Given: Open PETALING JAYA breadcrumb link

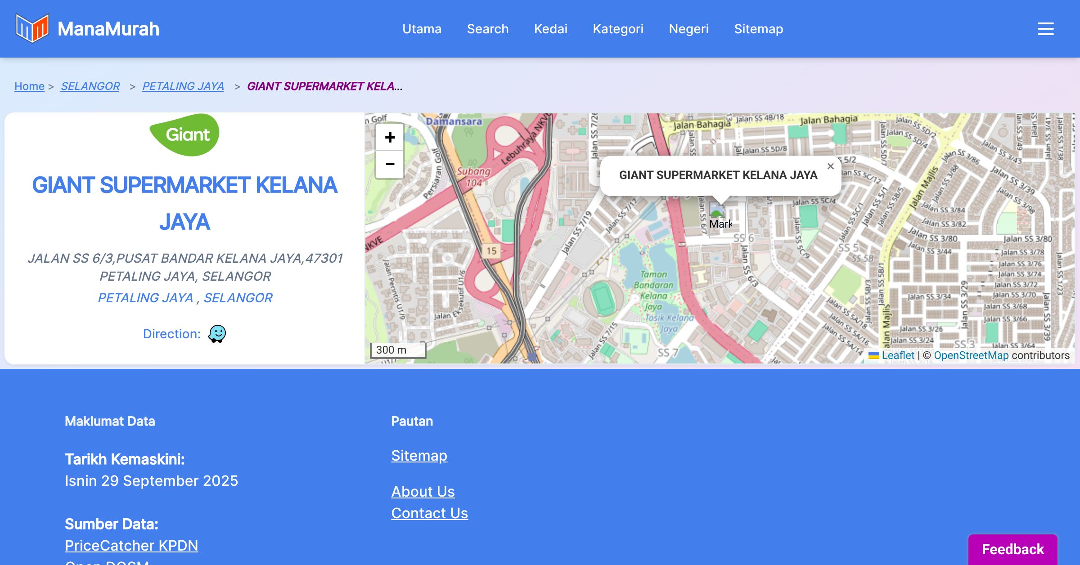Looking at the screenshot, I should [x=183, y=86].
